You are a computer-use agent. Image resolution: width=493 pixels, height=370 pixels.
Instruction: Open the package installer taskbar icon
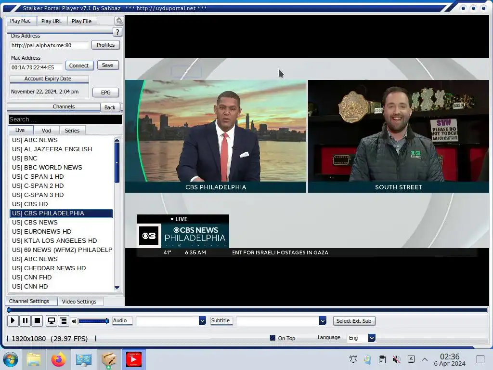click(x=109, y=359)
